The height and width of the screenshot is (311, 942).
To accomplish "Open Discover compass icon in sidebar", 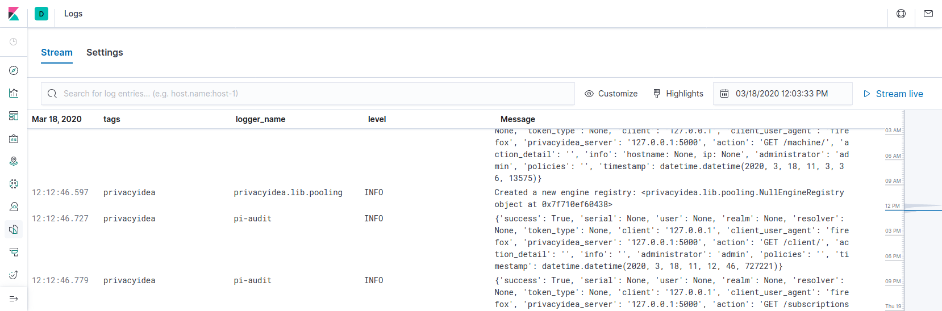I will click(x=14, y=70).
